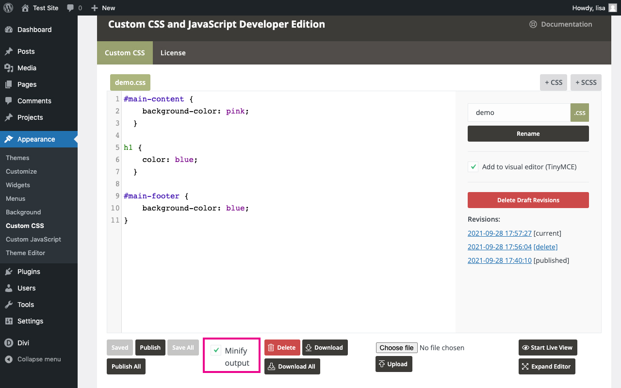Click the Projects pin icon
621x388 pixels.
click(9, 117)
